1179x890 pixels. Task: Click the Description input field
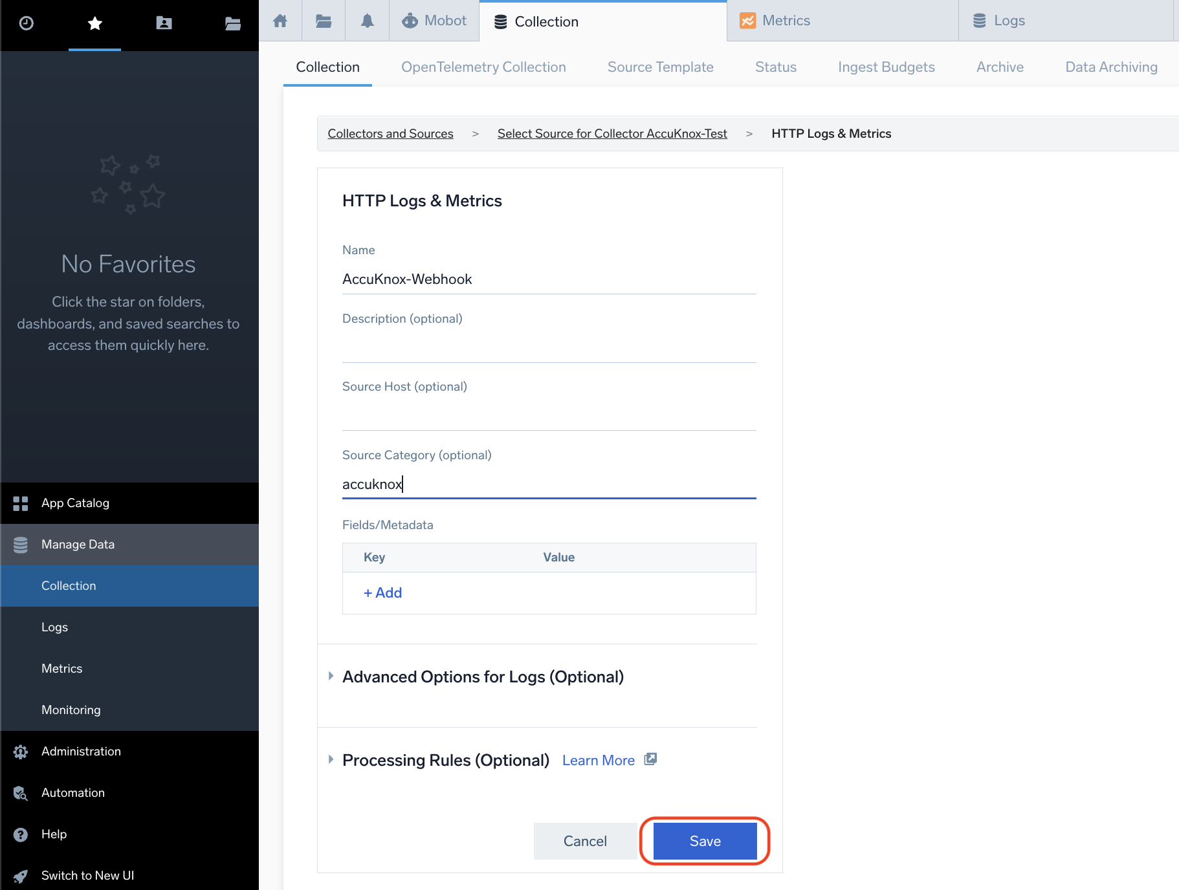click(x=549, y=347)
